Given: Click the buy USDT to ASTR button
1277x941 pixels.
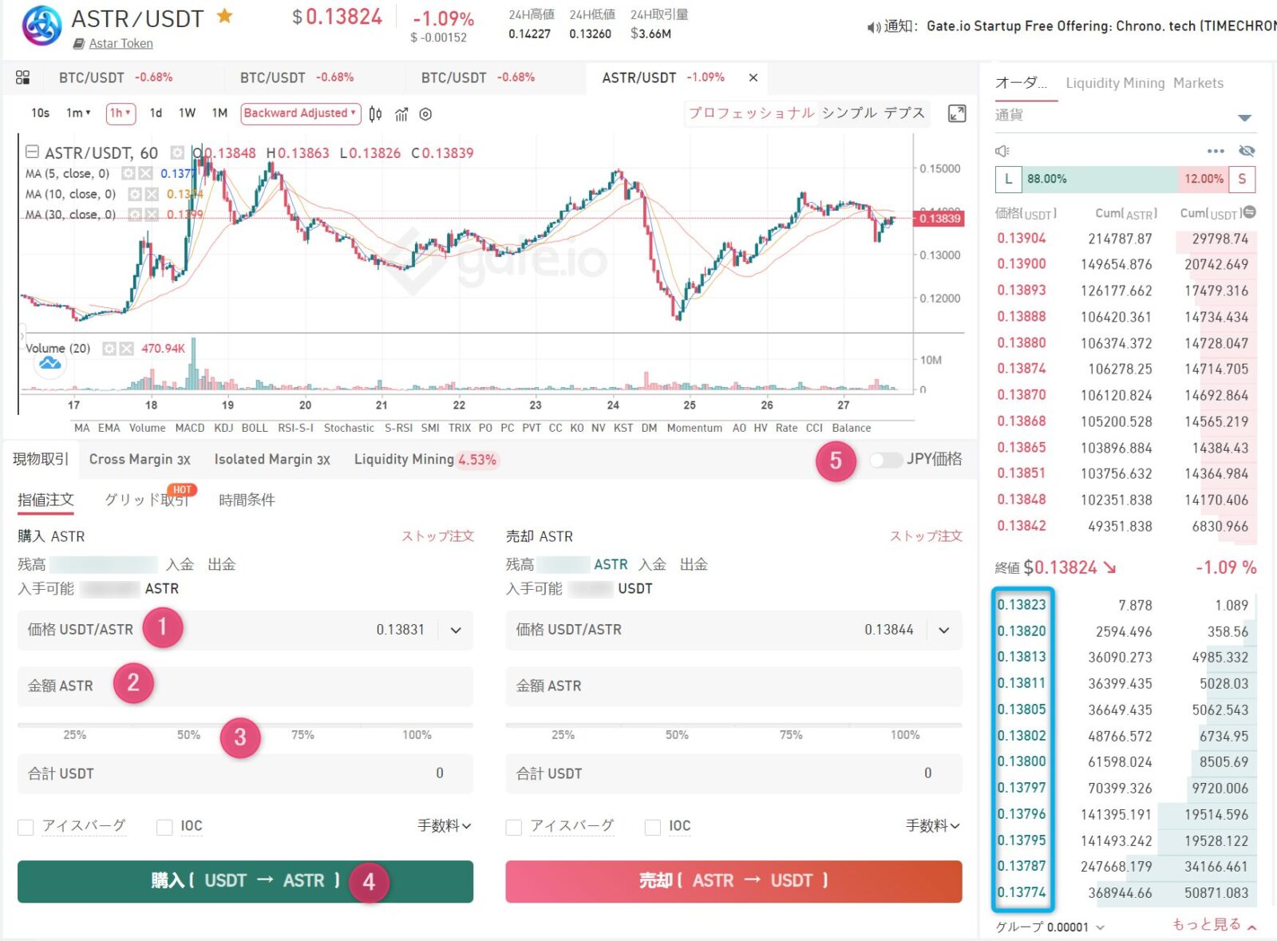Looking at the screenshot, I should point(245,881).
